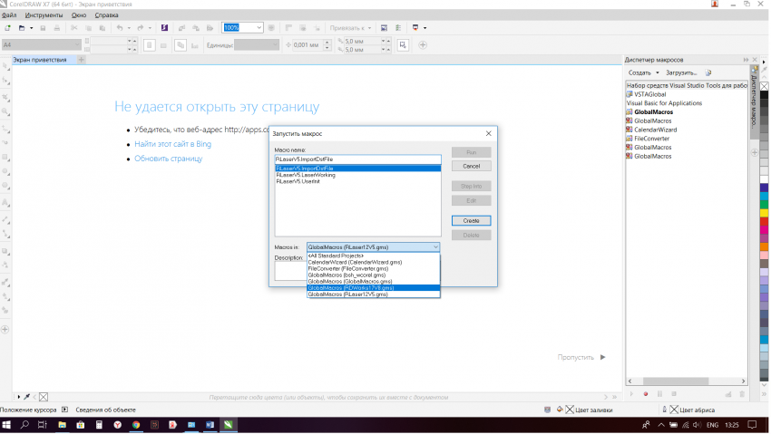Click the open folder icon in toolbar
771x434 pixels.
[x=20, y=28]
